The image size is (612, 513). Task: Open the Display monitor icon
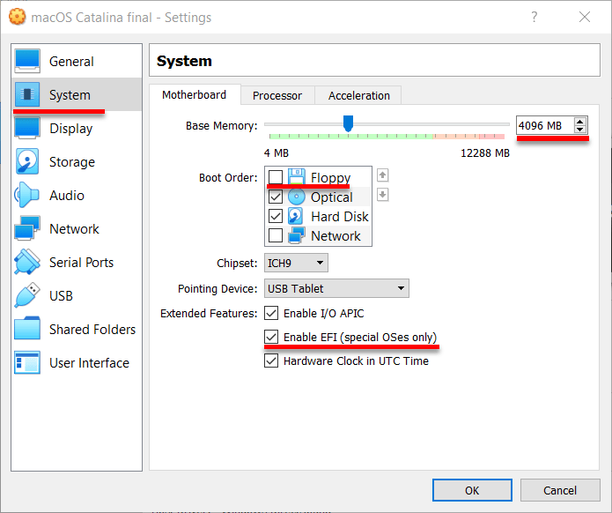(27, 128)
